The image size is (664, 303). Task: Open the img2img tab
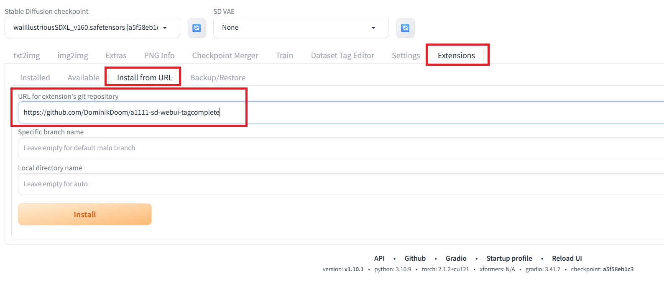click(x=73, y=56)
